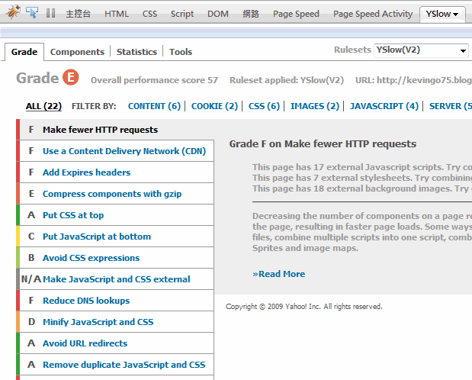Image resolution: width=472 pixels, height=380 pixels.
Task: Open Compress components with gzip rule
Action: click(117, 194)
